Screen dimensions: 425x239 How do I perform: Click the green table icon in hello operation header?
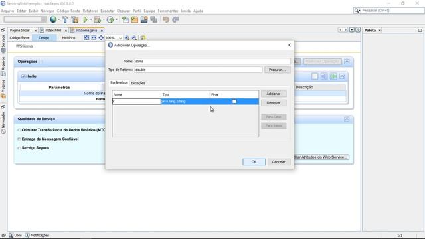tap(333, 76)
